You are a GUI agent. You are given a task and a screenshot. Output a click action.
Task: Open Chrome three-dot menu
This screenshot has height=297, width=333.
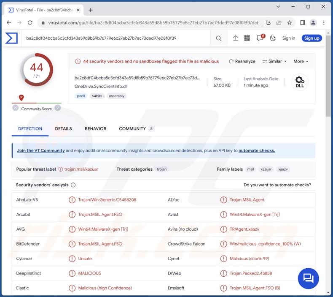tap(324, 22)
